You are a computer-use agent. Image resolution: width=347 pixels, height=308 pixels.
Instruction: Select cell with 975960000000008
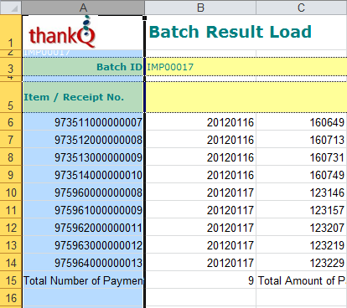point(83,192)
